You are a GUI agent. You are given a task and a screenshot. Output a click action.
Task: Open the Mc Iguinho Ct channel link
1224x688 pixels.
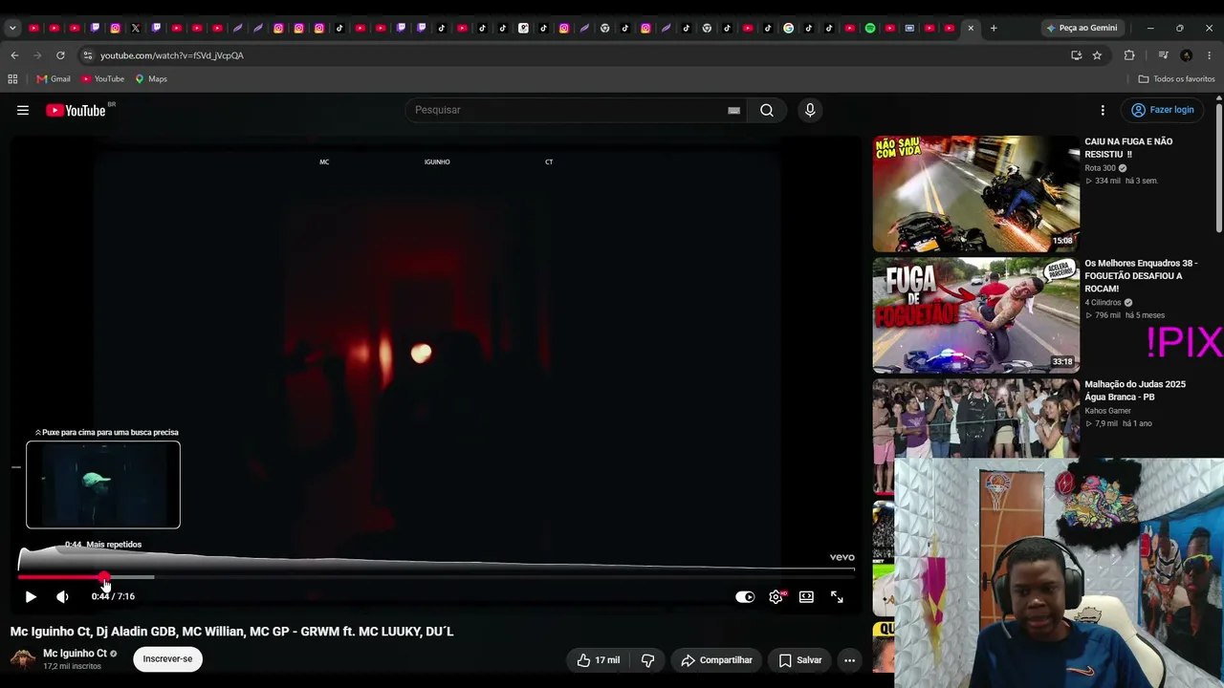click(x=75, y=654)
